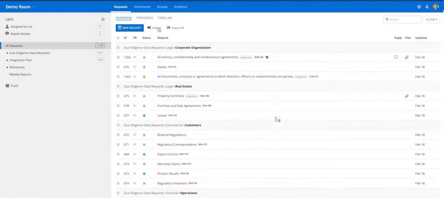Click the priority flag of request 675

[135, 96]
